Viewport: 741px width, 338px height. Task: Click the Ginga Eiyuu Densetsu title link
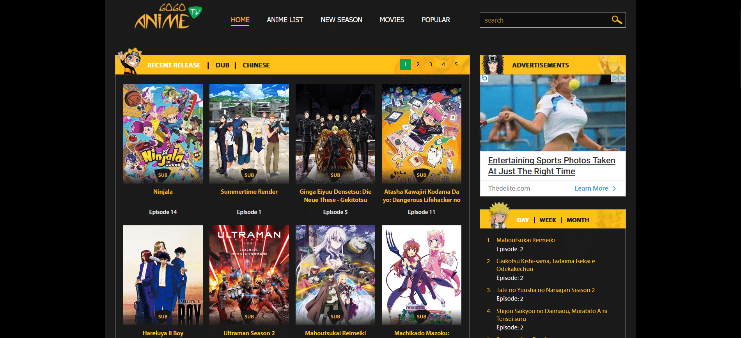(x=335, y=196)
